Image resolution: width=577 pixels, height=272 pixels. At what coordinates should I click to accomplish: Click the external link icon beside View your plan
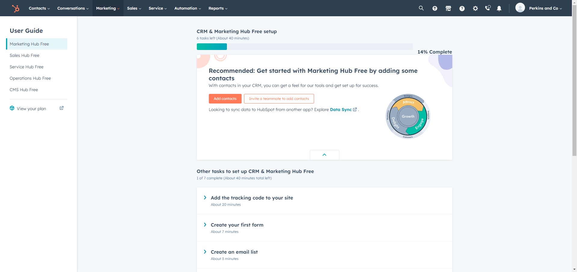62,108
